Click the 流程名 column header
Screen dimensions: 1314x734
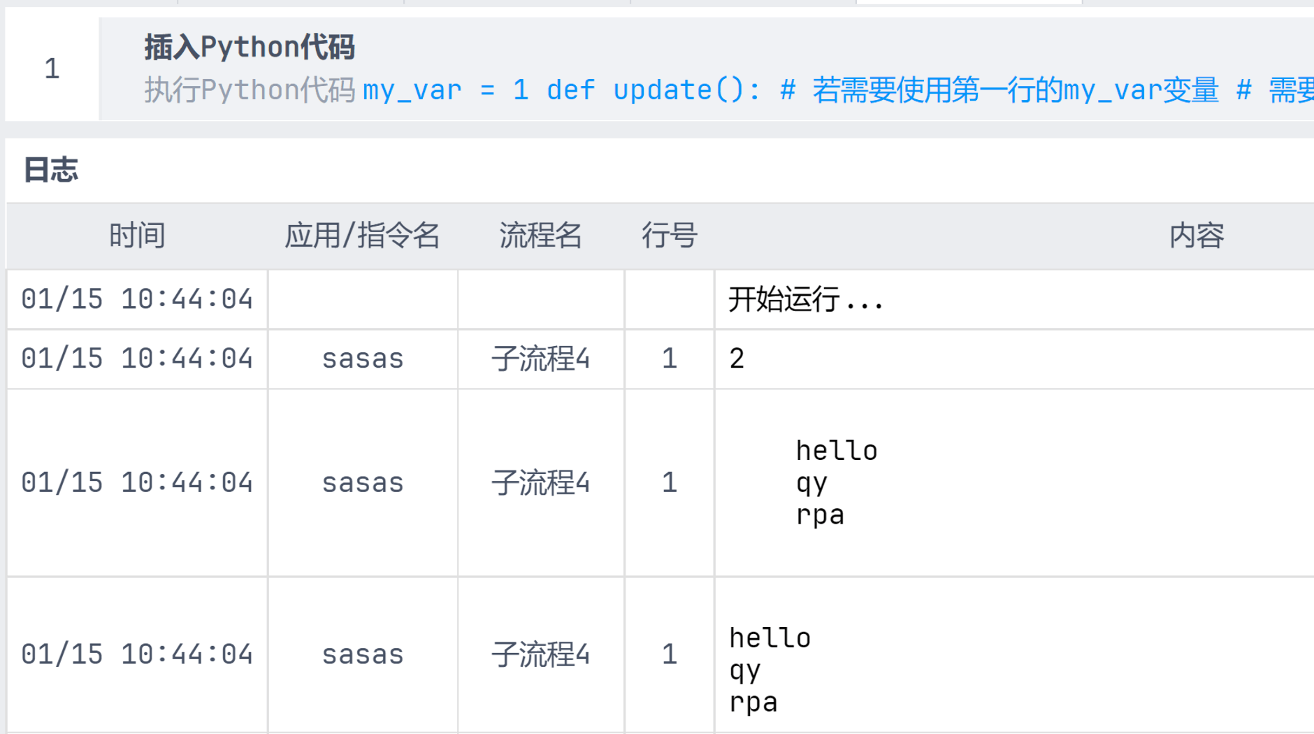540,236
